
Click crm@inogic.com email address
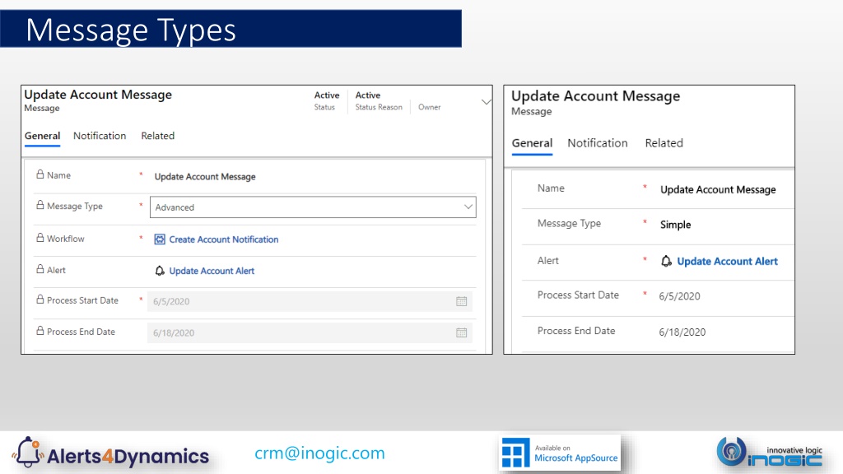(x=320, y=453)
